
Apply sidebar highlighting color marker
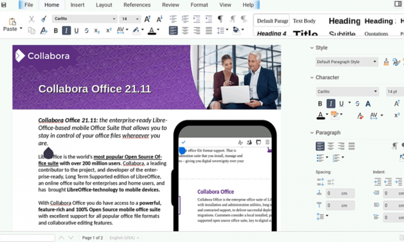[x=334, y=115]
